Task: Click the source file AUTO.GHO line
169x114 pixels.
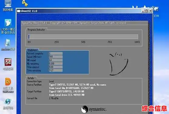Action: click(x=71, y=88)
